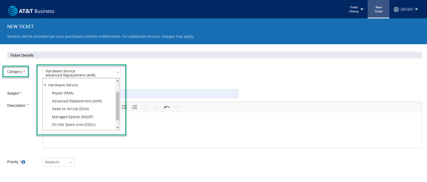The width and height of the screenshot is (427, 182).
Task: Insert a numbered list
Action: (x=135, y=107)
